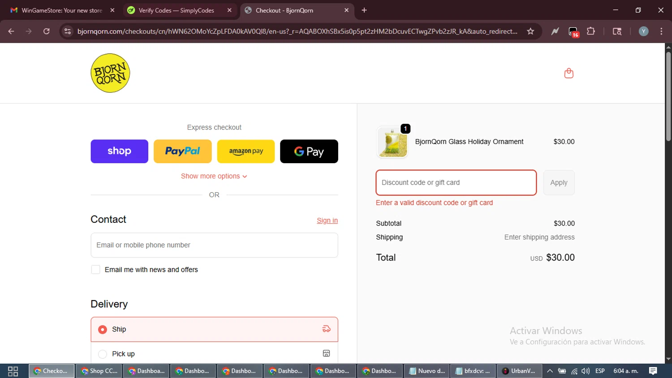Click the BjornQorn Glass Holiday Ornament name
The image size is (672, 378).
tap(469, 142)
